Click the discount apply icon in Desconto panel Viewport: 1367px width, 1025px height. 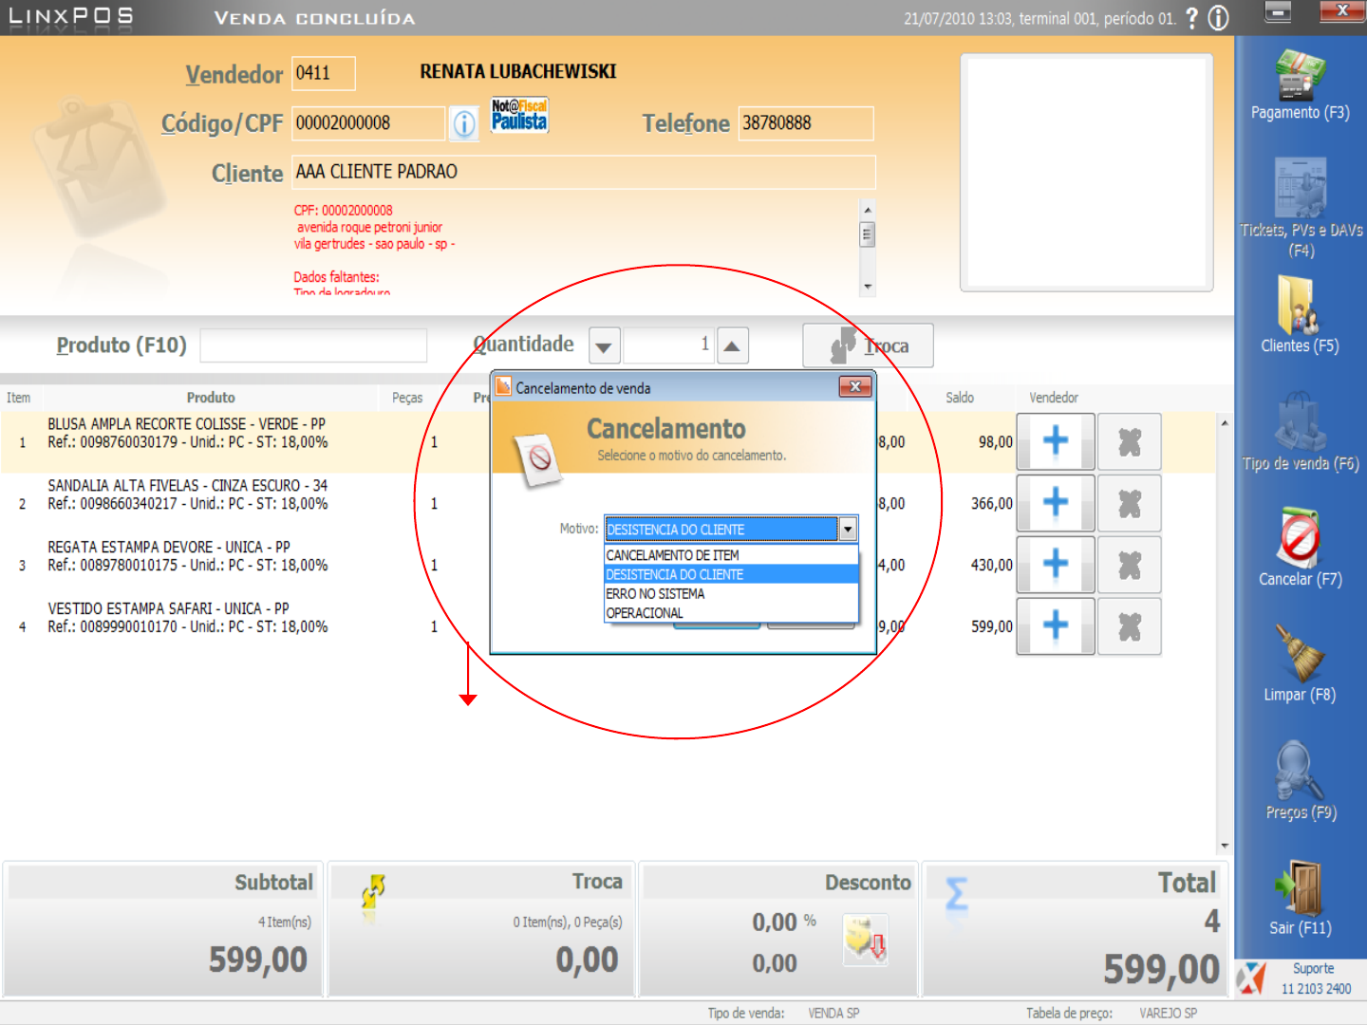point(866,941)
